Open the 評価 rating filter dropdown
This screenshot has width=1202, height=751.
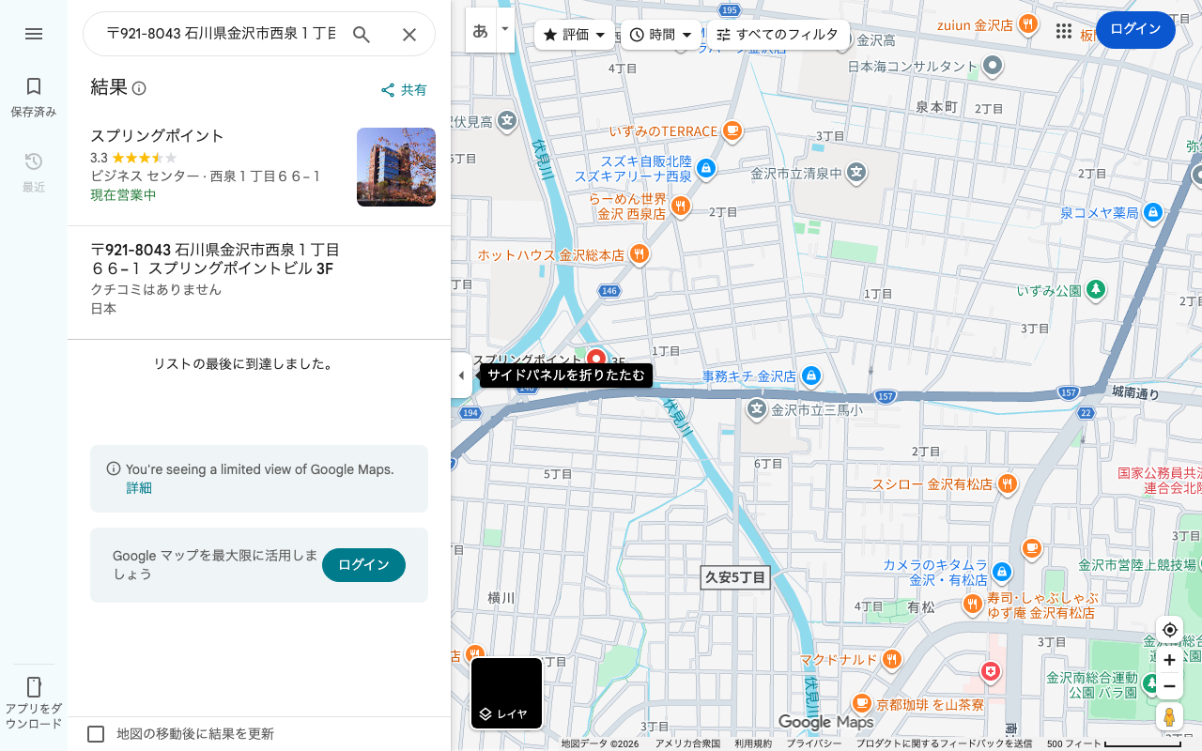pos(575,35)
